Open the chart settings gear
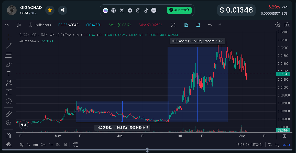The width and height of the screenshot is (296, 153). pos(278,25)
